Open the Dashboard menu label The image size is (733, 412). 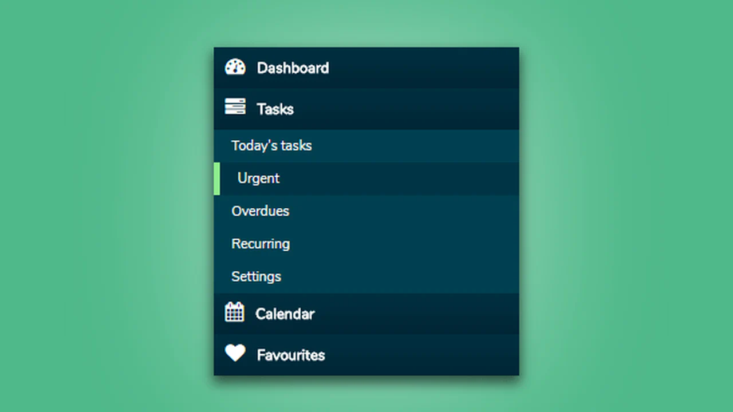coord(293,68)
